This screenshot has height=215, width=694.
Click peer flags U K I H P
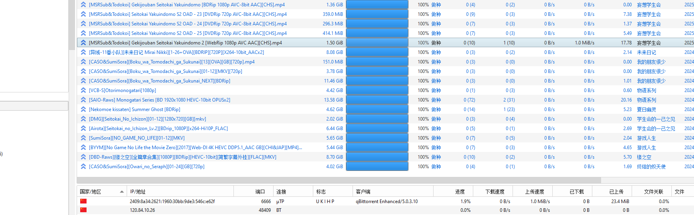325,202
